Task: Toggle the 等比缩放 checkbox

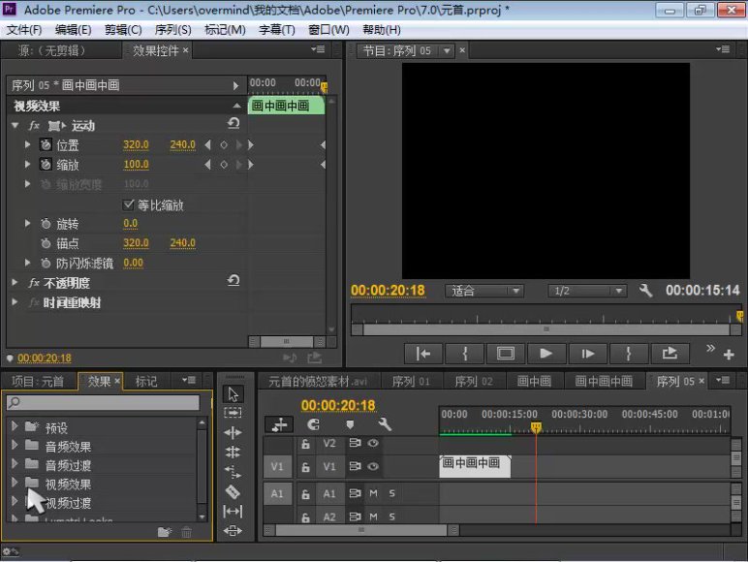Action: pos(130,205)
